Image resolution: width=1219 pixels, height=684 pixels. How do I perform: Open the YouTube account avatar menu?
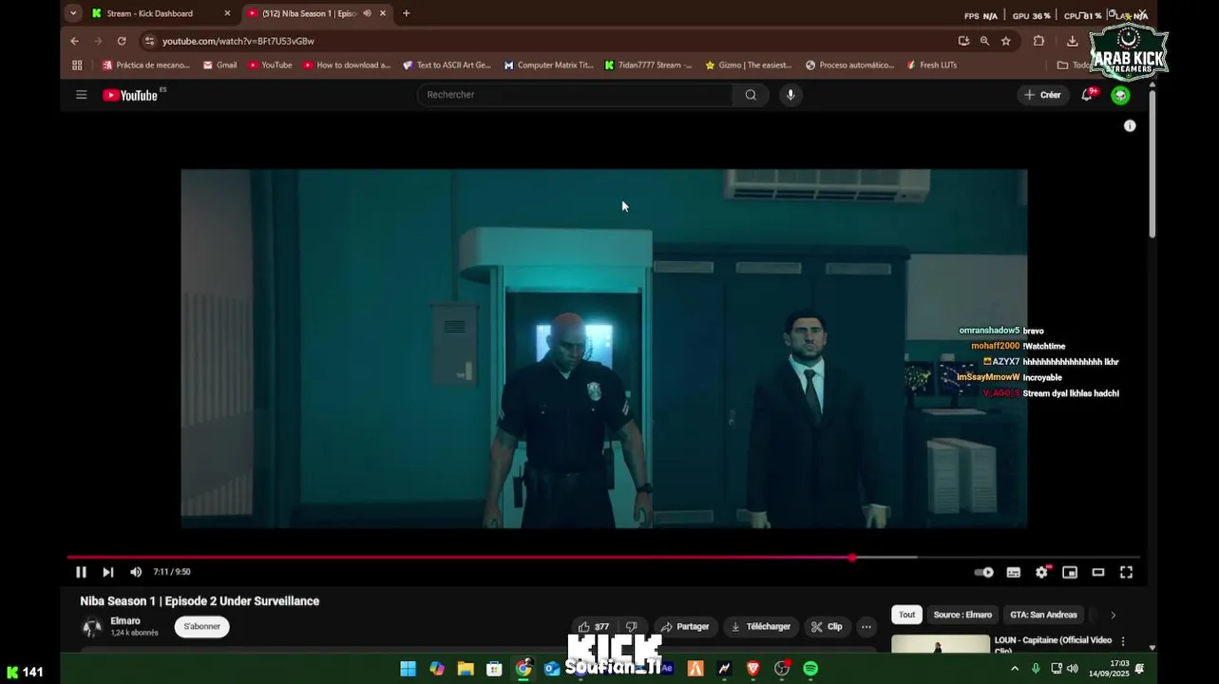(1121, 95)
